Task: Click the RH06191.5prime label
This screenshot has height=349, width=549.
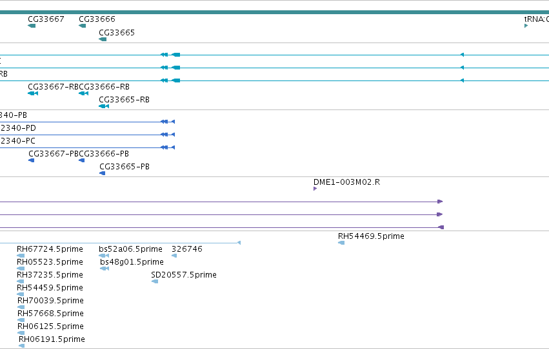Action: (x=52, y=339)
